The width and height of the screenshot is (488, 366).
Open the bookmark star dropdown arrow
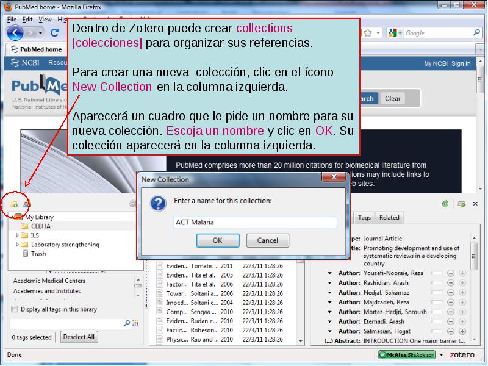(x=378, y=33)
